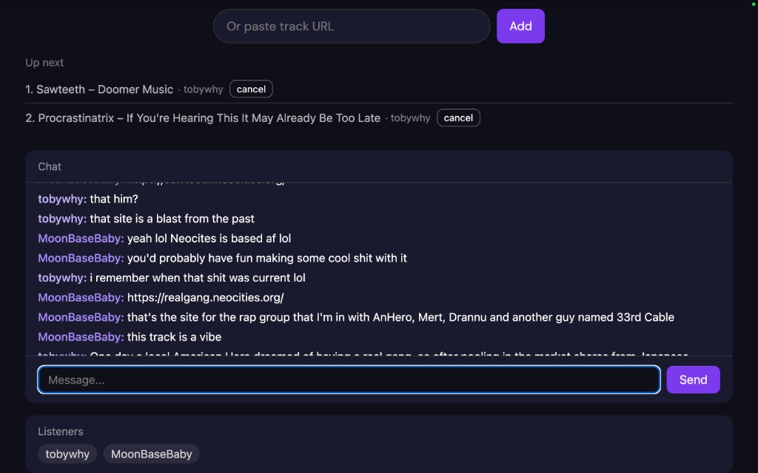Click the green status dot indicator
The width and height of the screenshot is (758, 473).
point(754,4)
